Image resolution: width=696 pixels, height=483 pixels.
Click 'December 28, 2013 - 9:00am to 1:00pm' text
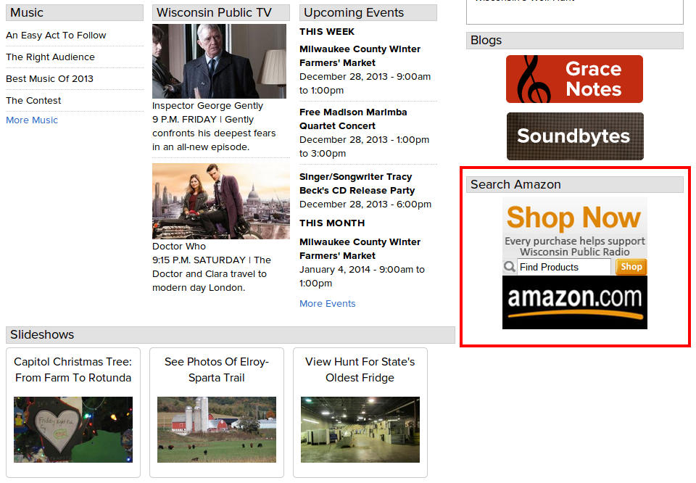click(365, 83)
